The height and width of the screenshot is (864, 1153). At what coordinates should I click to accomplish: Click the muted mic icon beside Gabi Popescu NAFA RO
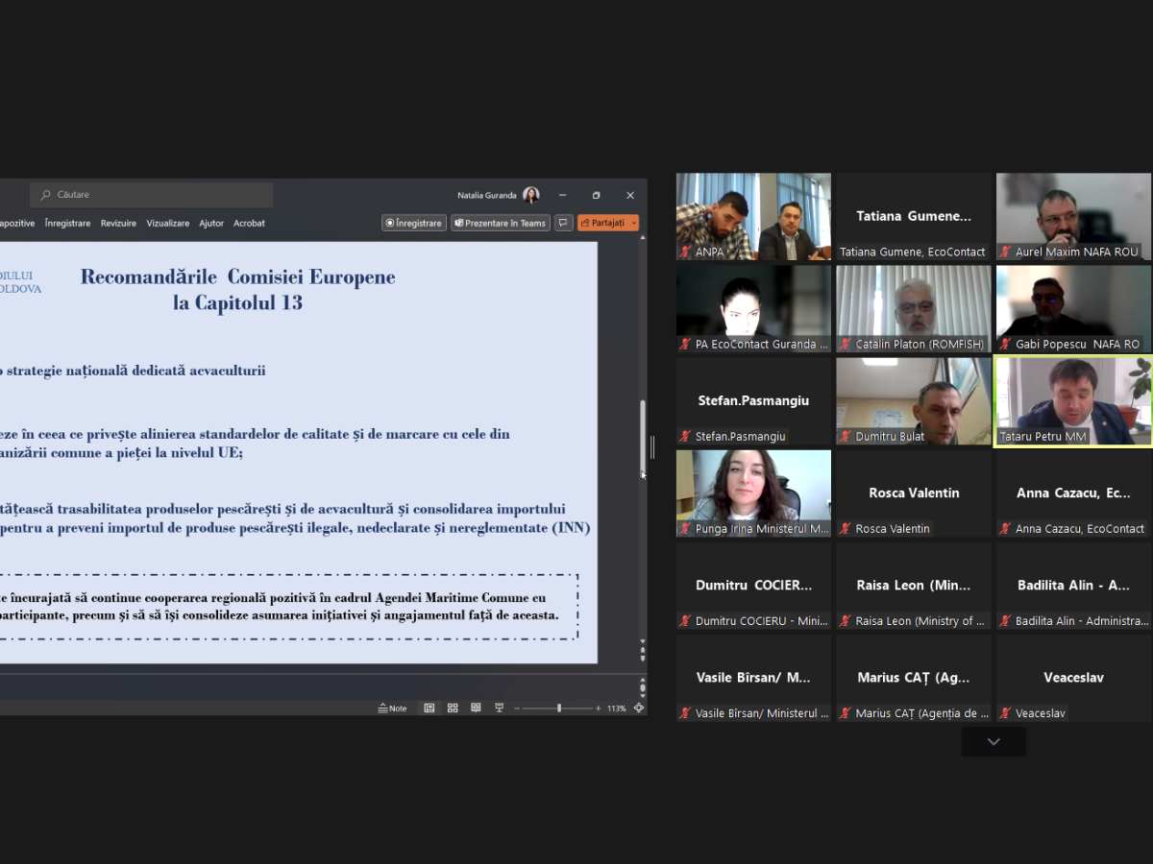pos(1006,344)
